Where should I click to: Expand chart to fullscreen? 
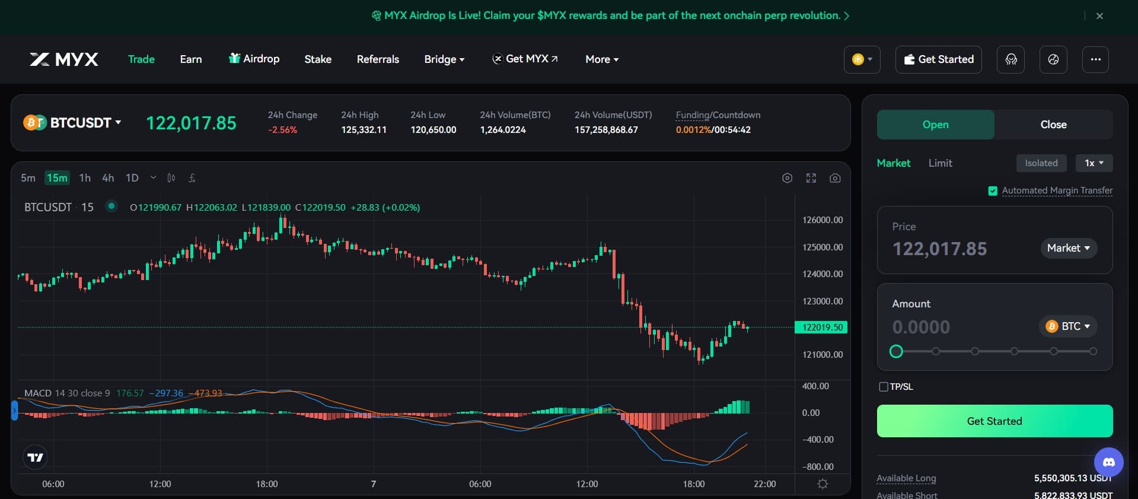(811, 178)
